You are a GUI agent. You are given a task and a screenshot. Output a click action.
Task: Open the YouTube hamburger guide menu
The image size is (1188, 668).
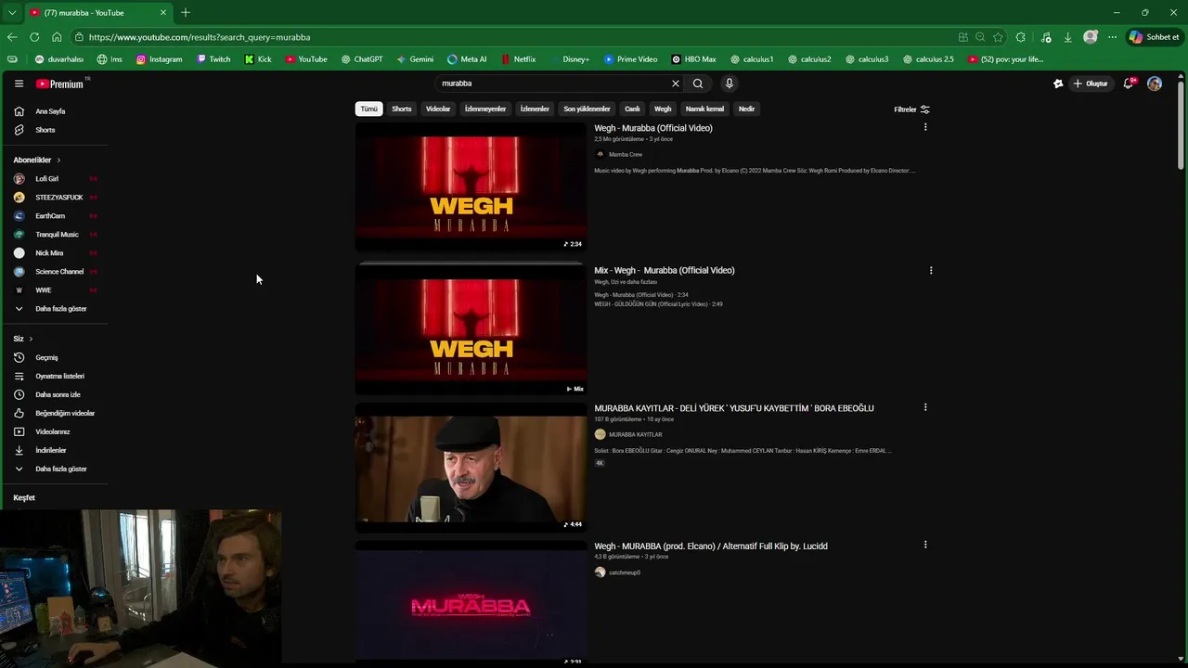[x=19, y=83]
